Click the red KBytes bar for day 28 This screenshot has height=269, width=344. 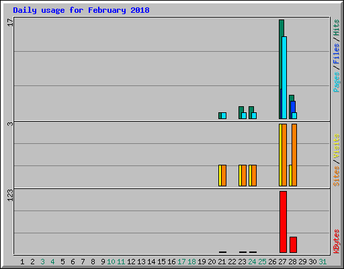coord(293,245)
